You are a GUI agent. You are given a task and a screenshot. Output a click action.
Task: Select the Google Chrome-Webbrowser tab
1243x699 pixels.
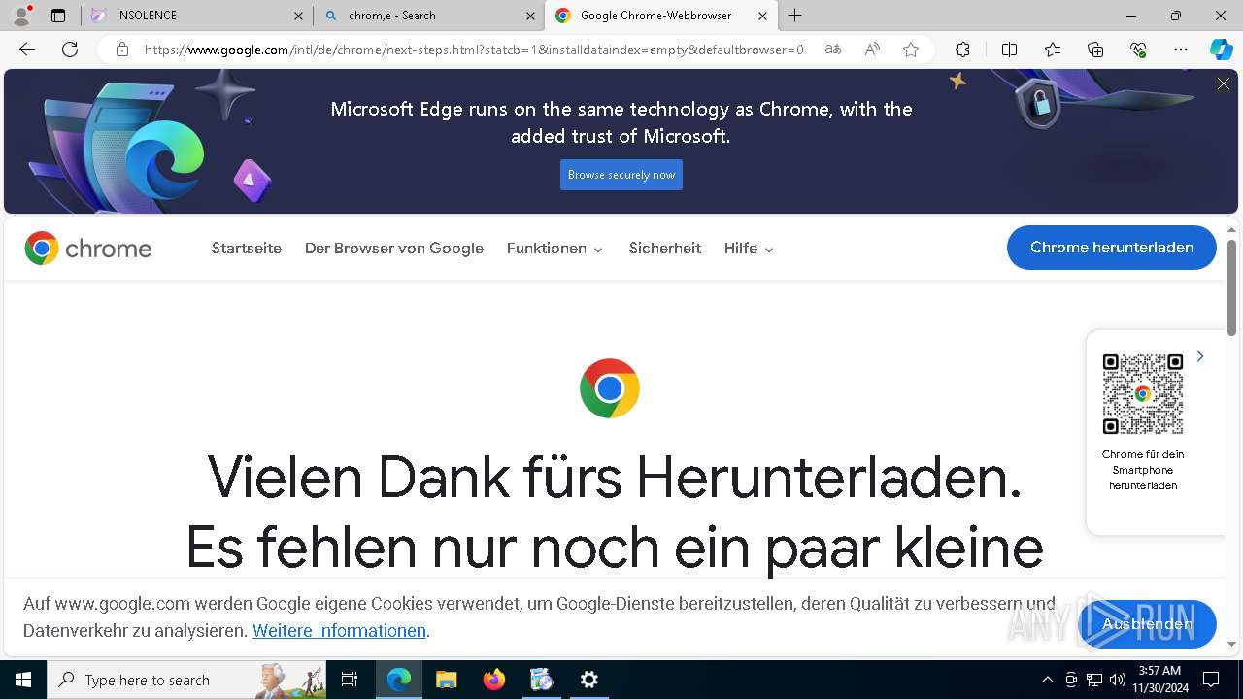(x=661, y=16)
